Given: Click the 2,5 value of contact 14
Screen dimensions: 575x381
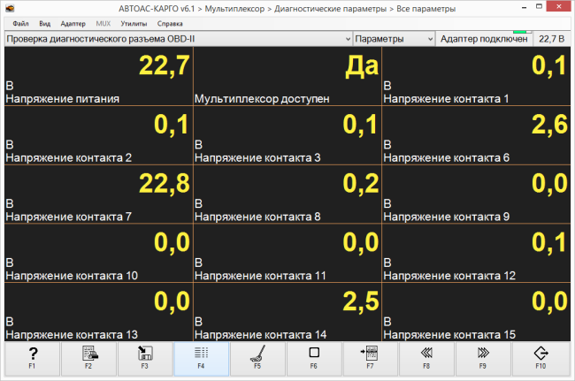Looking at the screenshot, I should (361, 301).
